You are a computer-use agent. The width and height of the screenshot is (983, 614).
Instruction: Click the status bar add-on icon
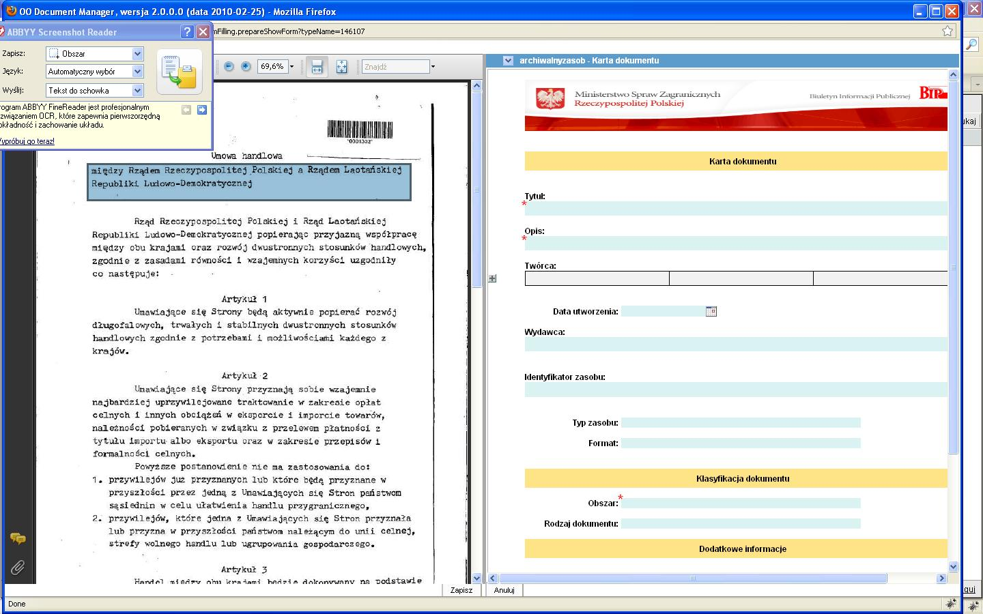point(952,604)
